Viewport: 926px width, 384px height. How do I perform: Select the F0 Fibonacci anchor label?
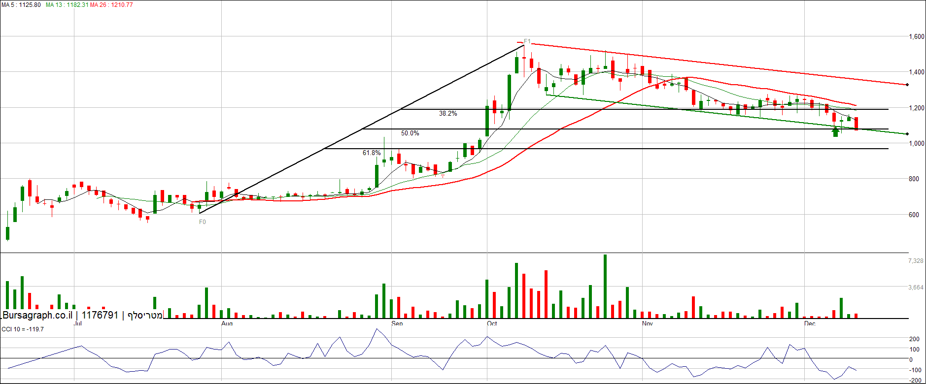coord(203,222)
